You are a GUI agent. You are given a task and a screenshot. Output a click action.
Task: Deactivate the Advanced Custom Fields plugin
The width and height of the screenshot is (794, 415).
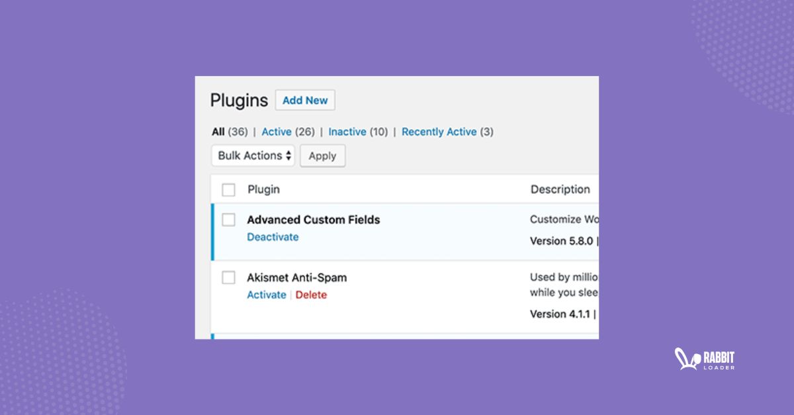(273, 237)
